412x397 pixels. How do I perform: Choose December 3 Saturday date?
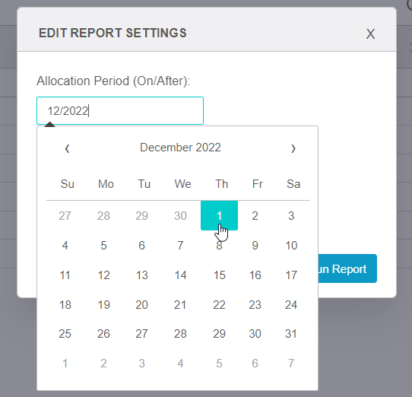(x=291, y=215)
